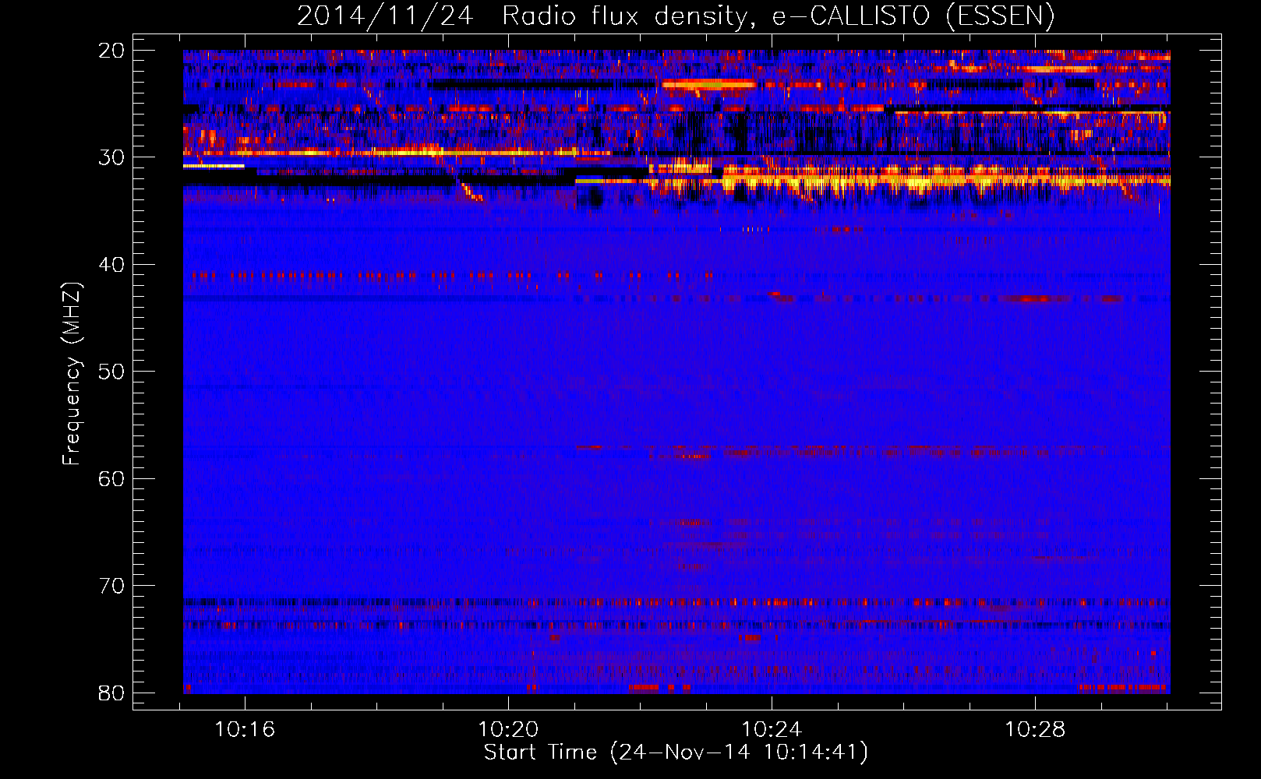Screen dimensions: 1261x779
Task: Click the "Frequency (MHZ)" axis label
Action: tap(71, 374)
